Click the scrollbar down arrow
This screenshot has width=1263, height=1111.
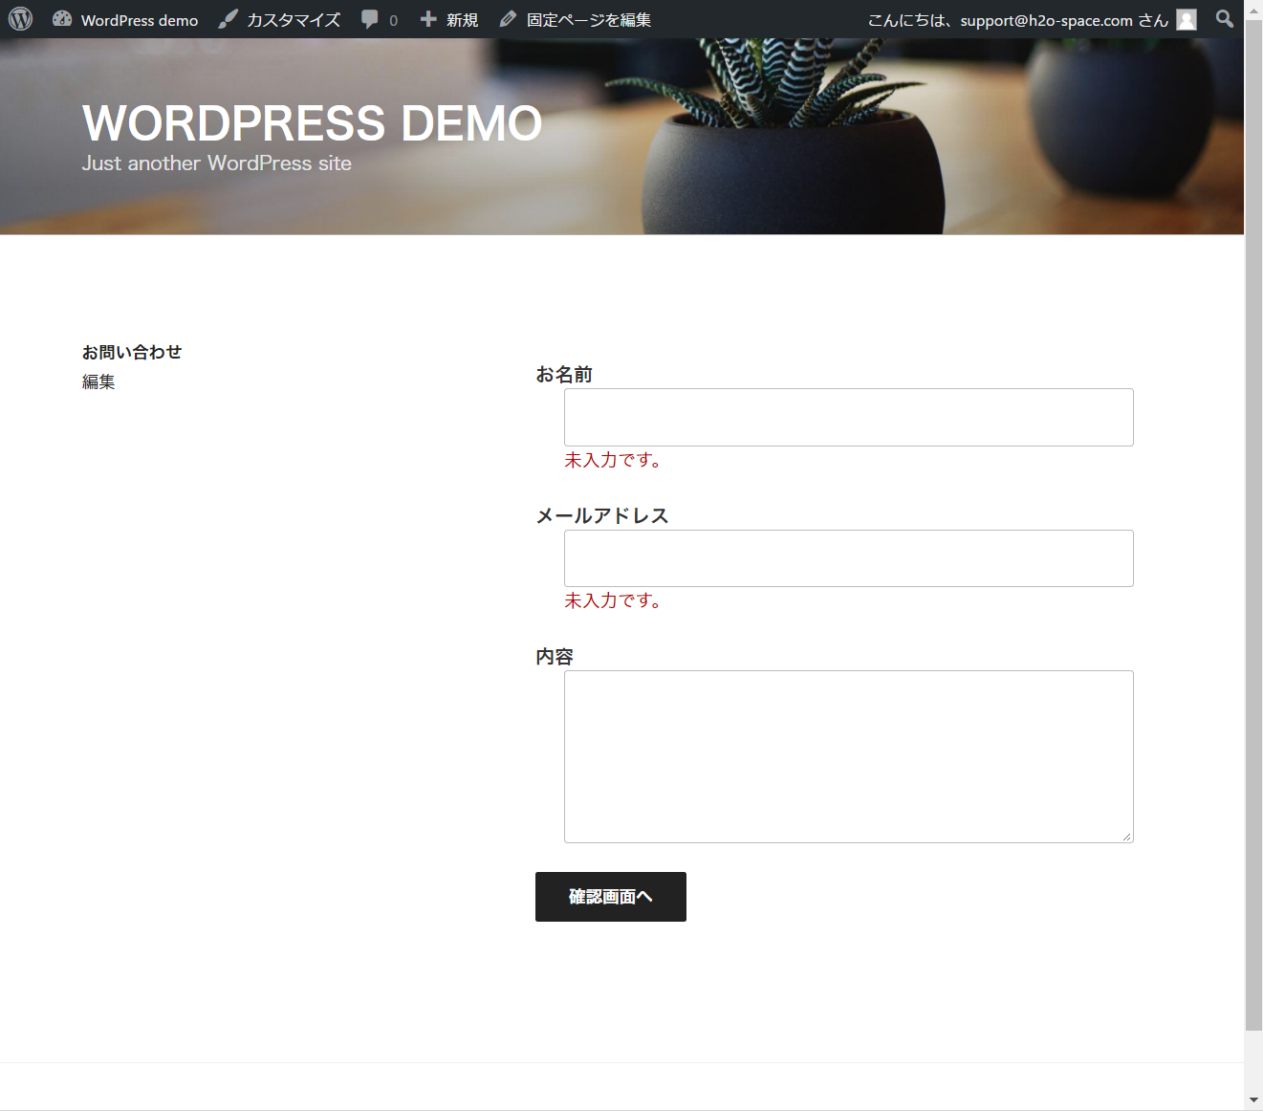[x=1253, y=1100]
